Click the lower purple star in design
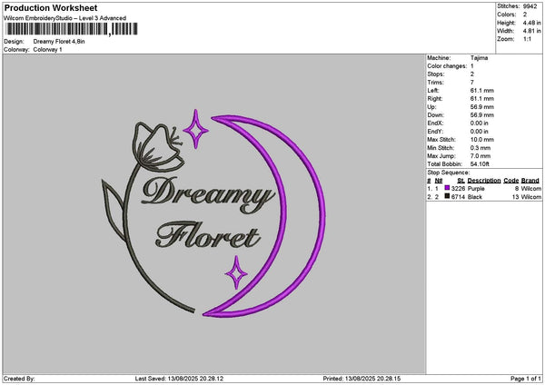This screenshot has height=385, width=545. click(236, 271)
